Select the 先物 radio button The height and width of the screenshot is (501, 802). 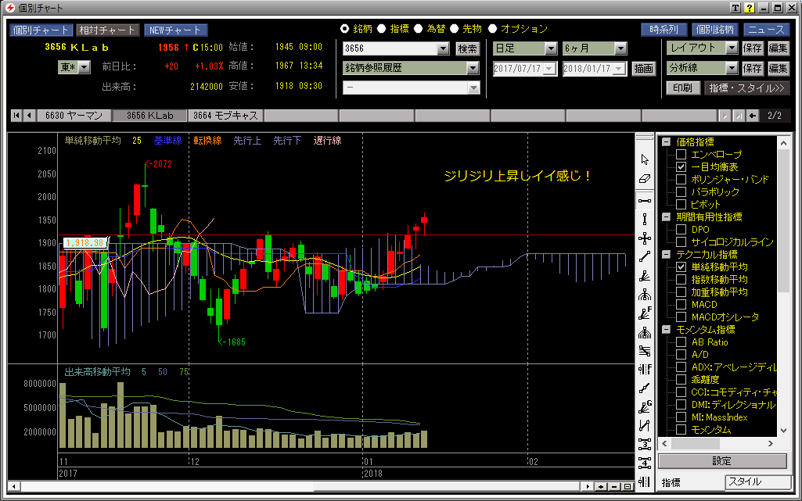[x=454, y=29]
